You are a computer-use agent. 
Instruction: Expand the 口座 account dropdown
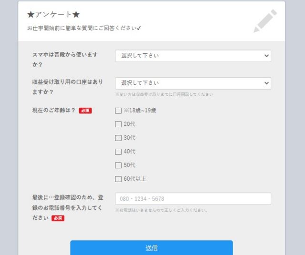tap(193, 83)
